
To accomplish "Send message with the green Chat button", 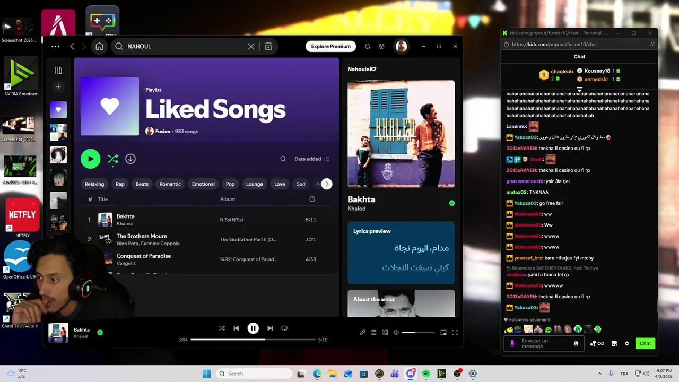I will click(x=645, y=343).
